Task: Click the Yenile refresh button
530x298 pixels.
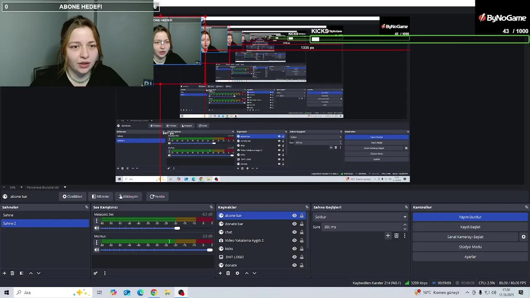Action: [157, 197]
